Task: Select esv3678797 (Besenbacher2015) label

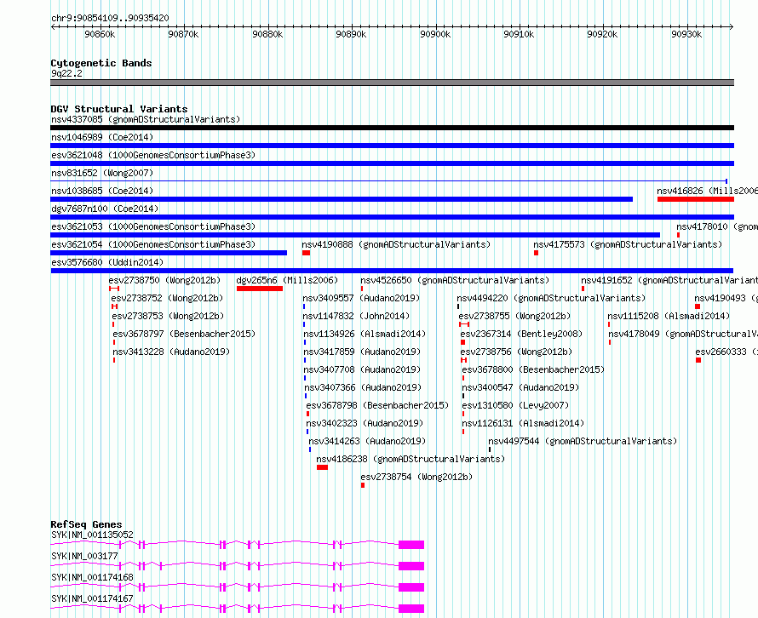Action: tap(184, 334)
